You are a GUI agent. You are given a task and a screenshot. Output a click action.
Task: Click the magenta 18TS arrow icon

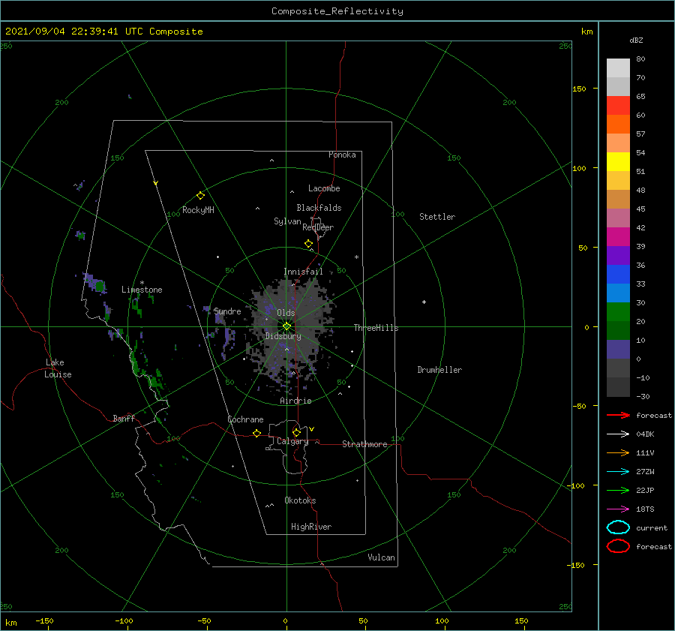(x=618, y=509)
